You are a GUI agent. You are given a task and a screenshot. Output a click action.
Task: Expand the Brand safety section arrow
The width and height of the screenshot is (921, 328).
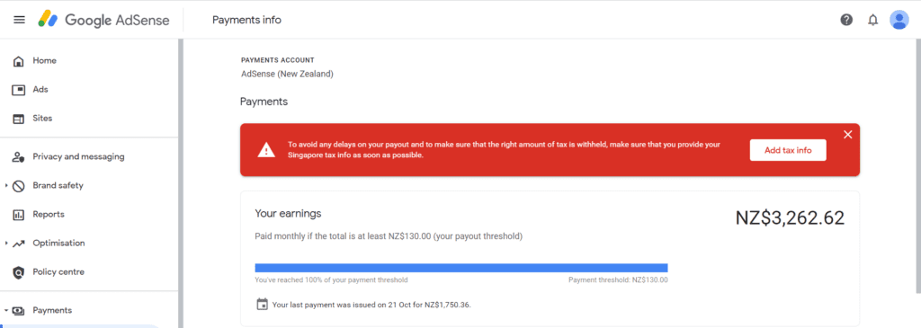(6, 186)
